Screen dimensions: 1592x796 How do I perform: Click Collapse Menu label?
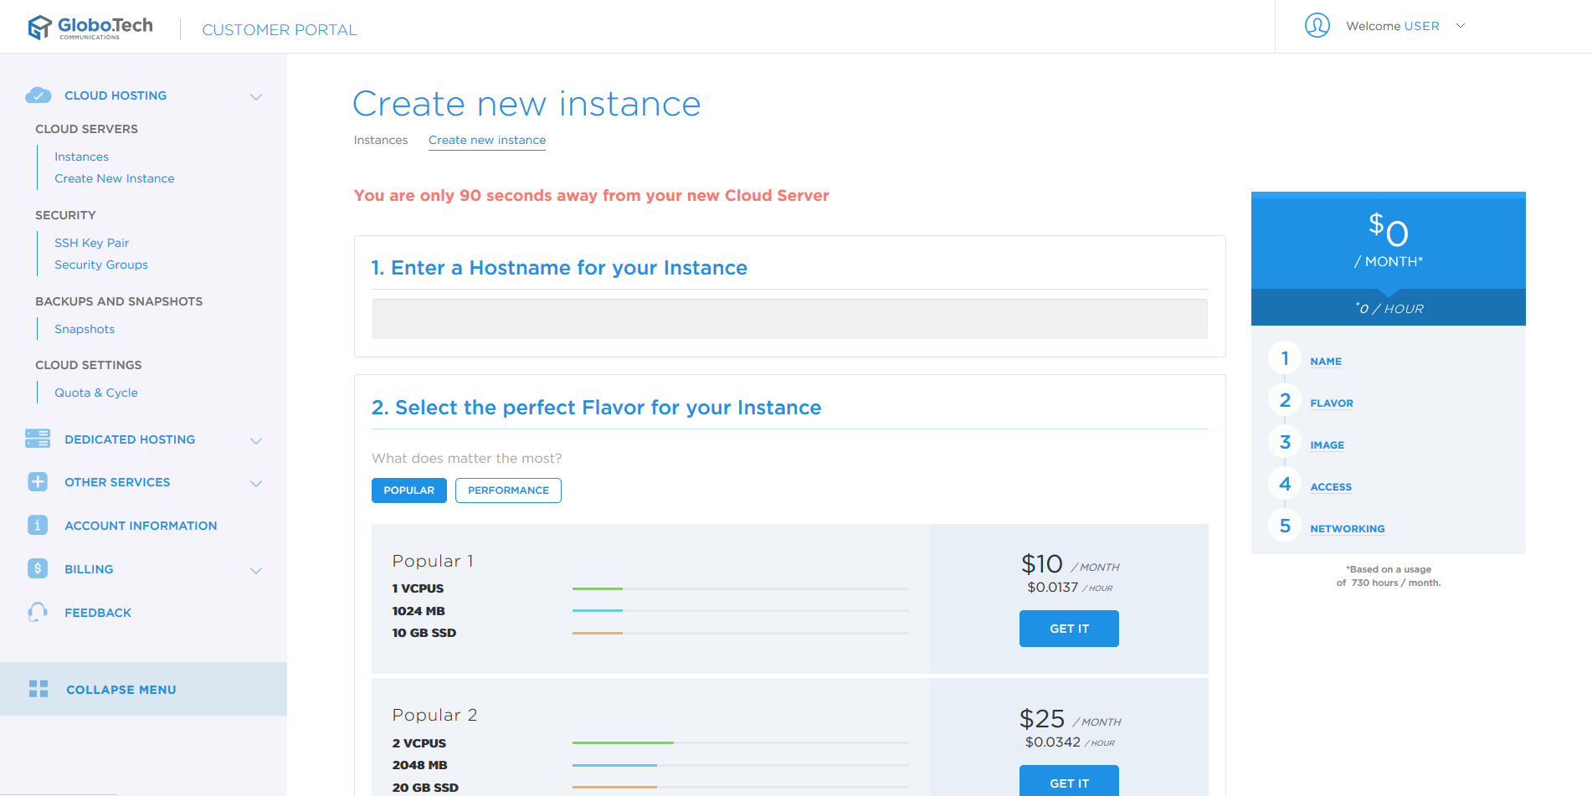(121, 690)
